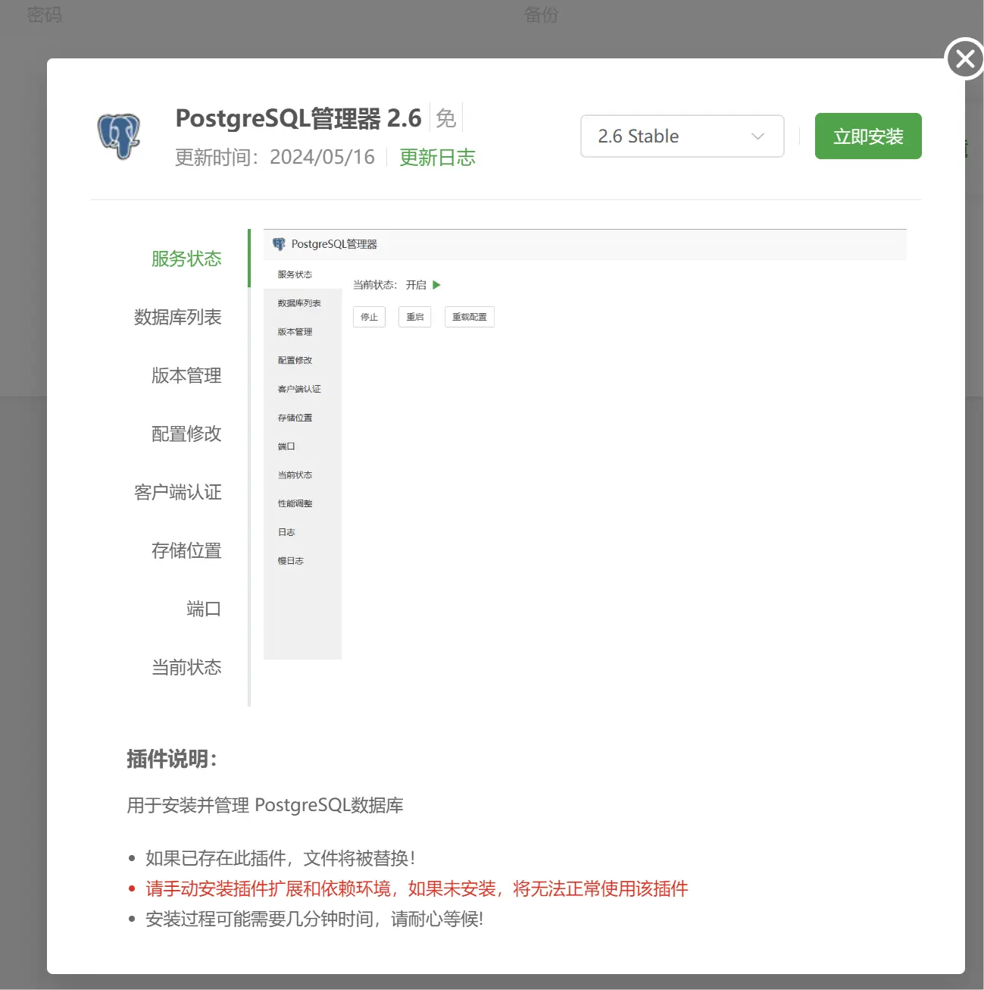The image size is (984, 990).
Task: Click the chevron arrow in version selector
Action: (758, 136)
